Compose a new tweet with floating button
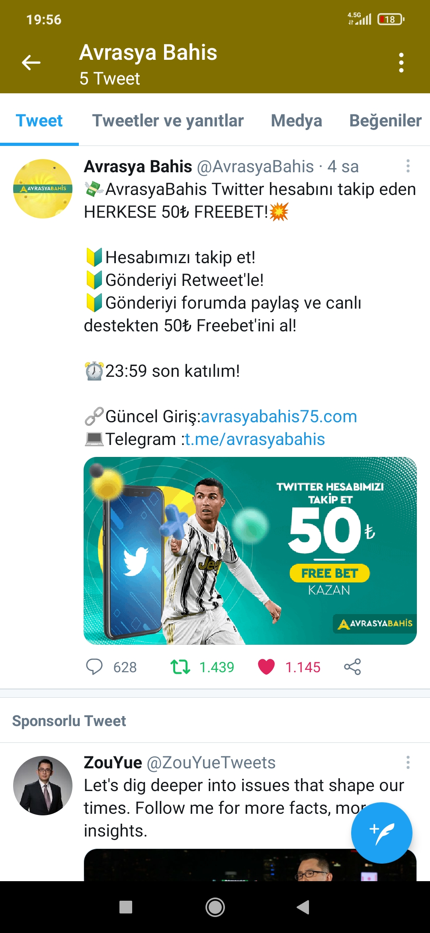430x933 pixels. (x=381, y=833)
